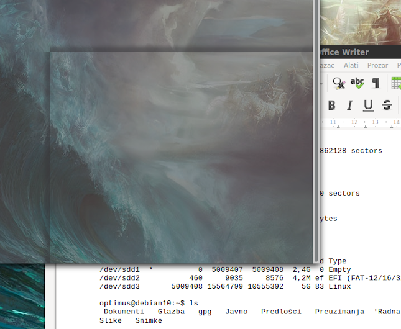Click the "Empty" partition type text
Screen dimensions: 401x329
(x=339, y=269)
